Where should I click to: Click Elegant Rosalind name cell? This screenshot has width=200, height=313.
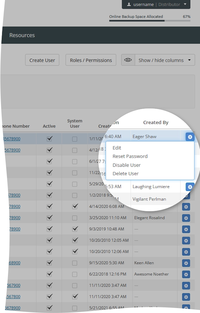(x=149, y=218)
